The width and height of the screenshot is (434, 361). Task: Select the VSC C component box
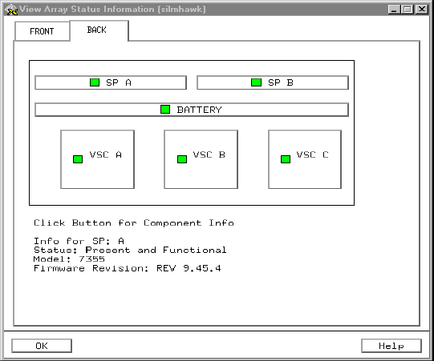pyautogui.click(x=305, y=159)
